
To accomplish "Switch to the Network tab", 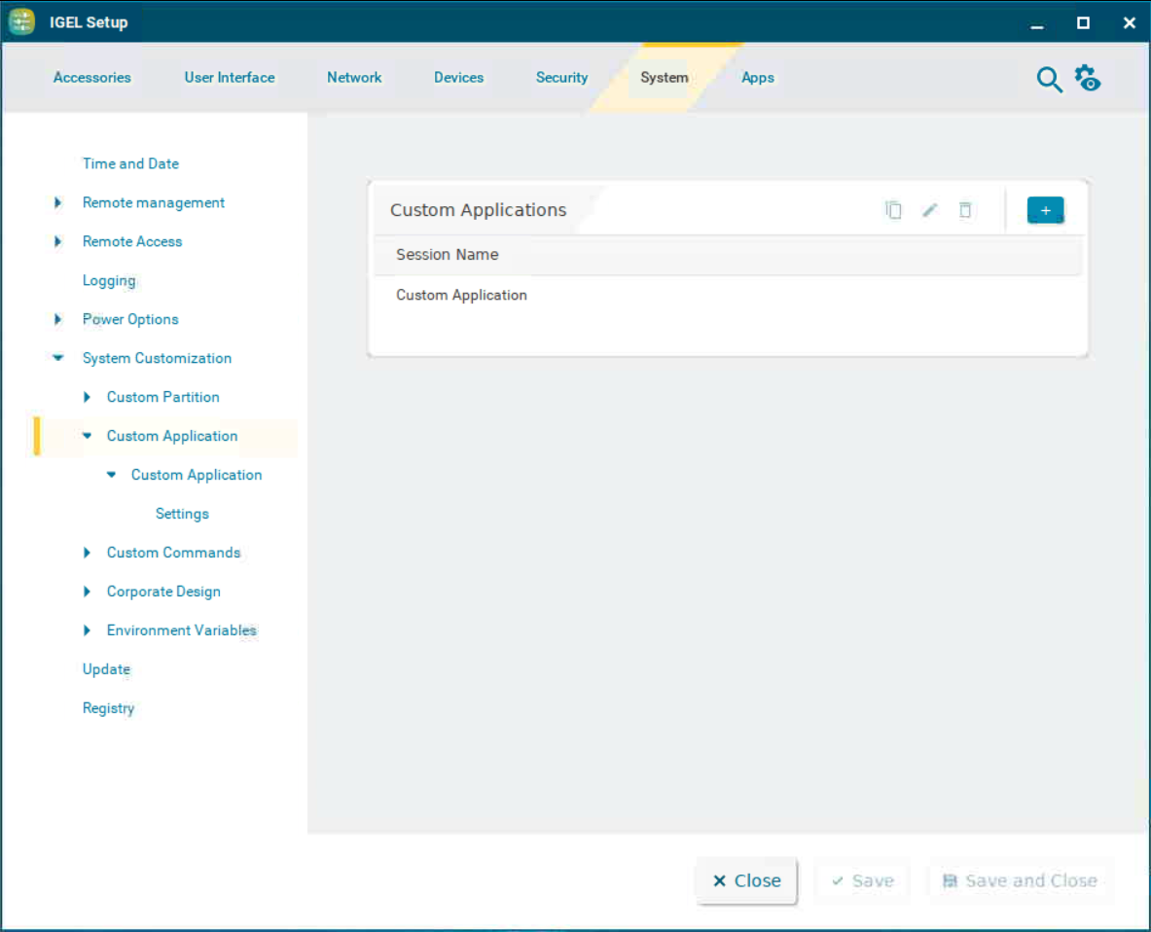I will click(x=354, y=78).
